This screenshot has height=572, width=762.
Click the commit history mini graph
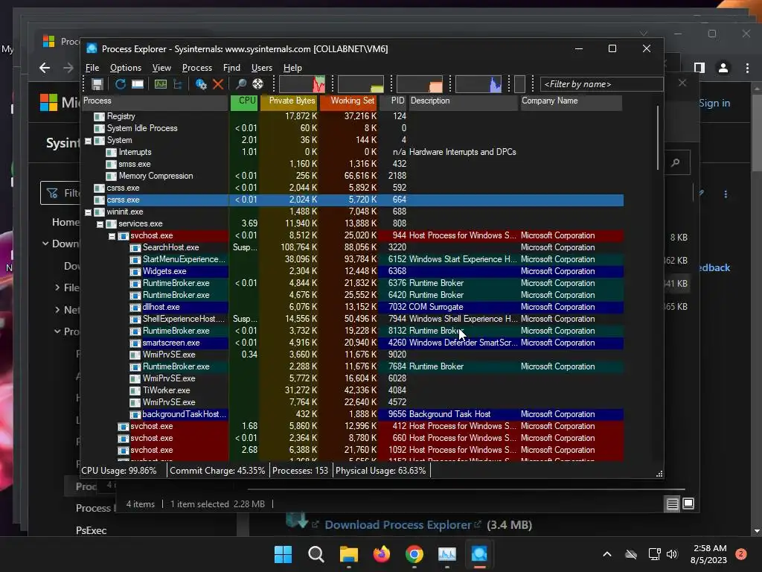click(361, 84)
